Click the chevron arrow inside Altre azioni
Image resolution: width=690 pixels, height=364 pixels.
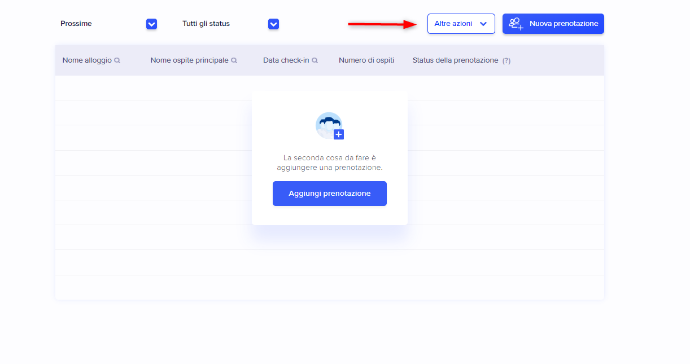(483, 24)
